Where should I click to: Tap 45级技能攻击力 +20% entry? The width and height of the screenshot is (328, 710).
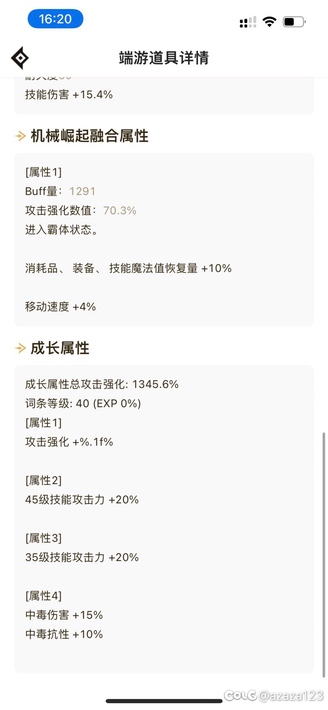(82, 500)
